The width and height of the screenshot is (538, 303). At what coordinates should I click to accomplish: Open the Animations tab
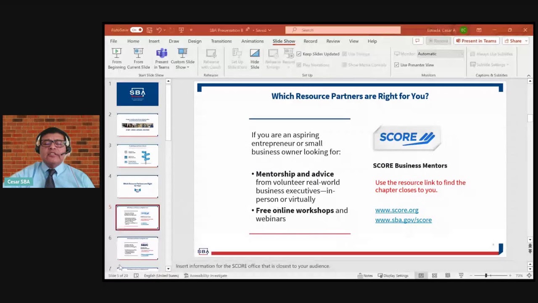pos(252,41)
